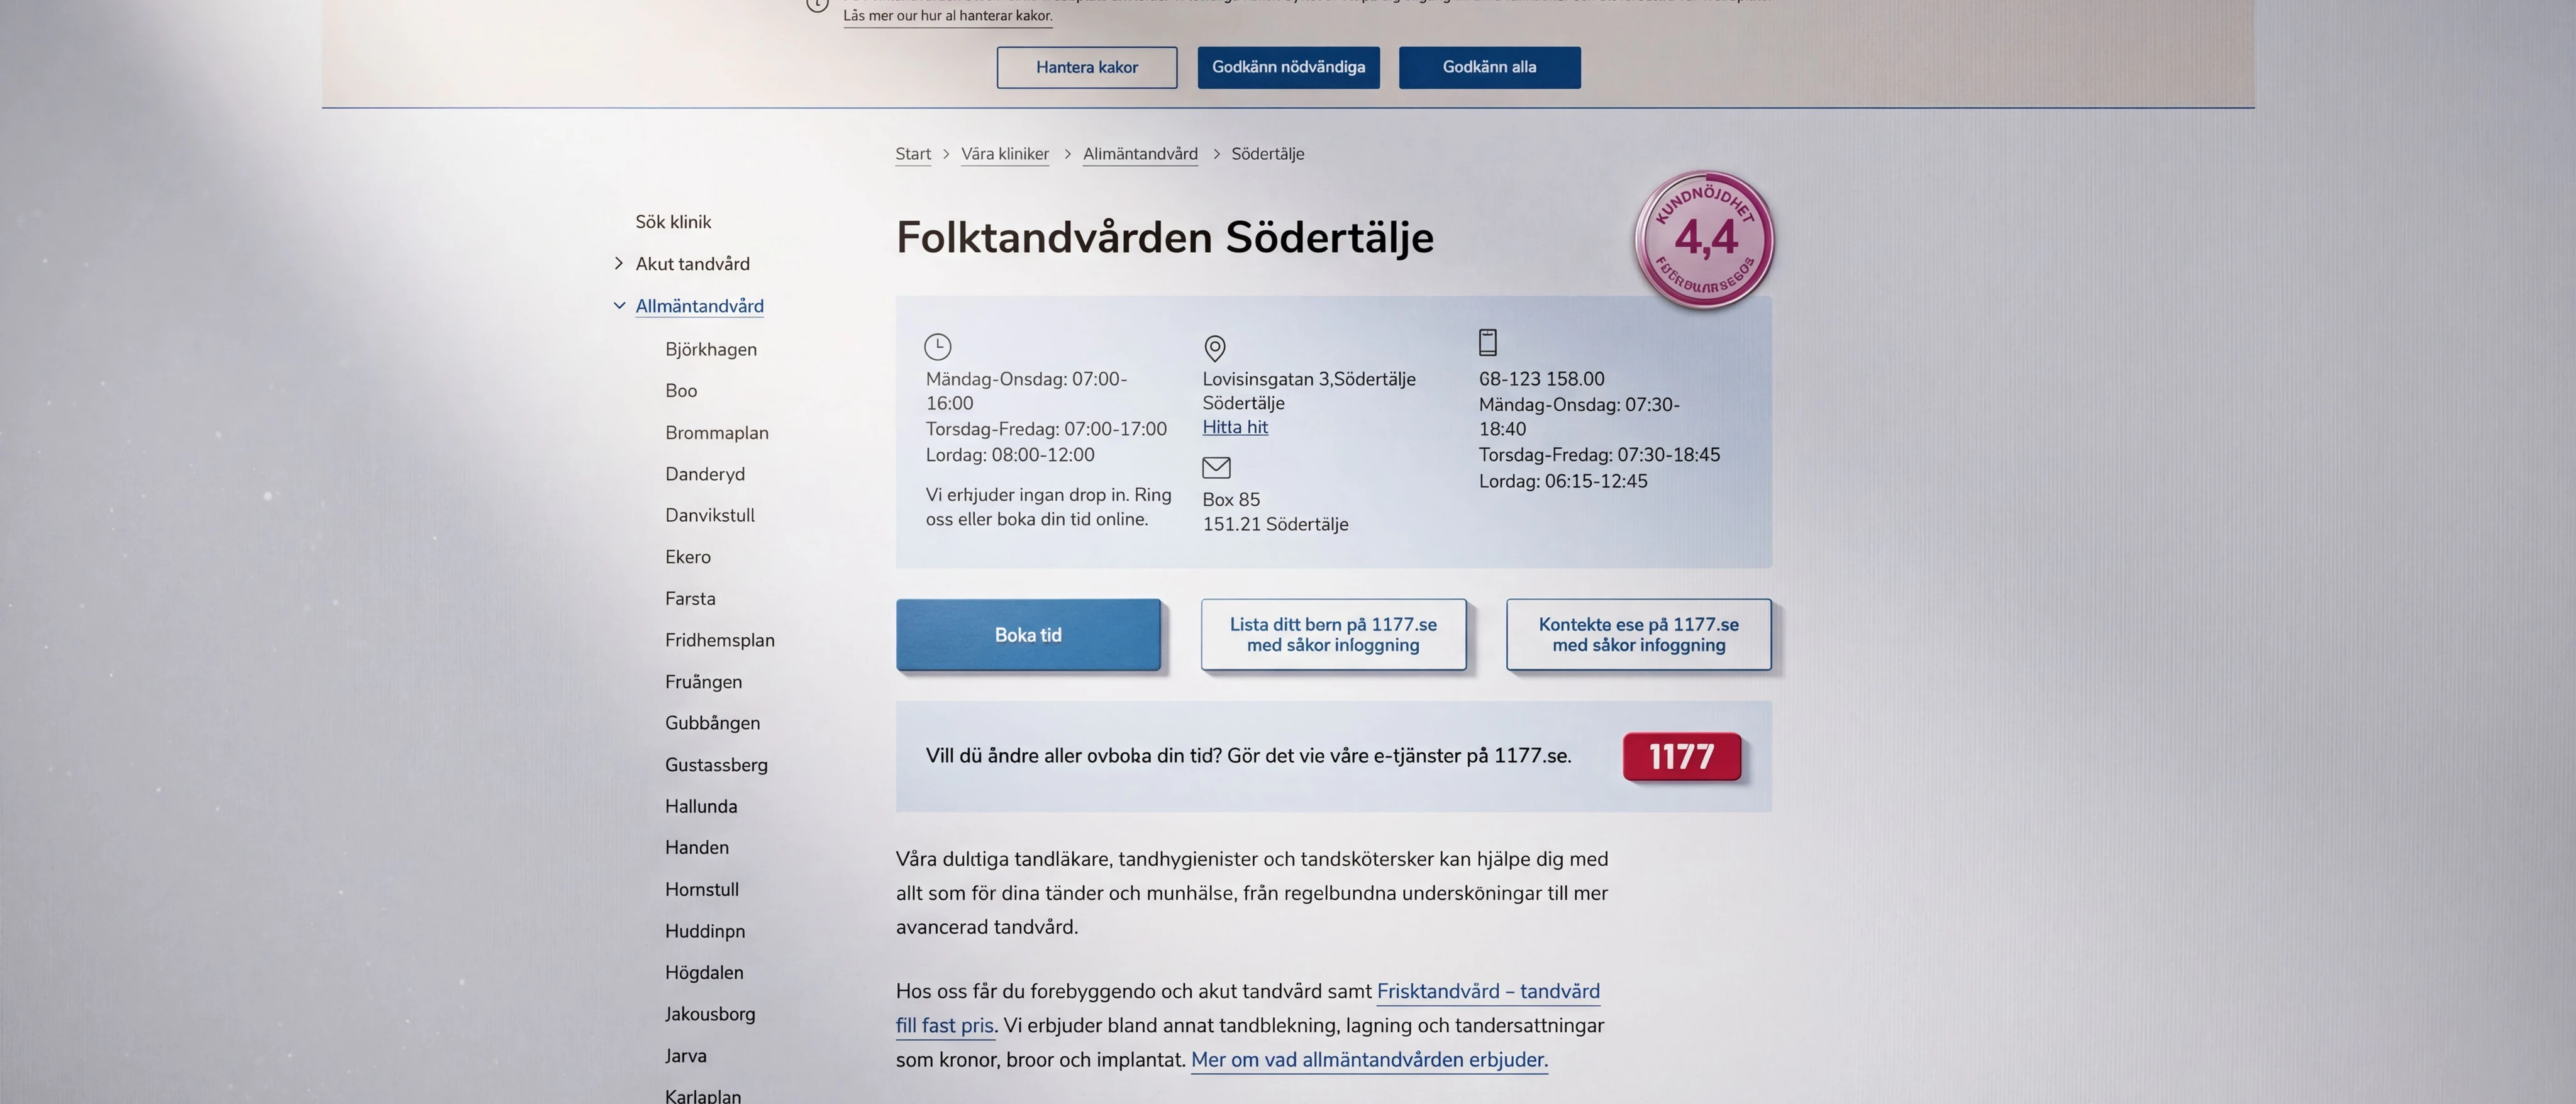Click Lista ditt bern på 1177.se button
Image resolution: width=2576 pixels, height=1104 pixels.
tap(1333, 635)
